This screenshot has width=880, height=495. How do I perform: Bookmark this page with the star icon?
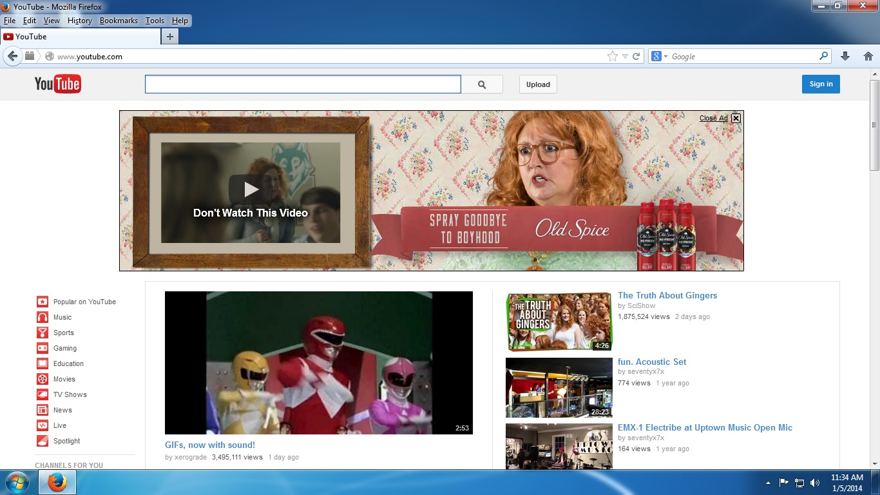pyautogui.click(x=612, y=56)
